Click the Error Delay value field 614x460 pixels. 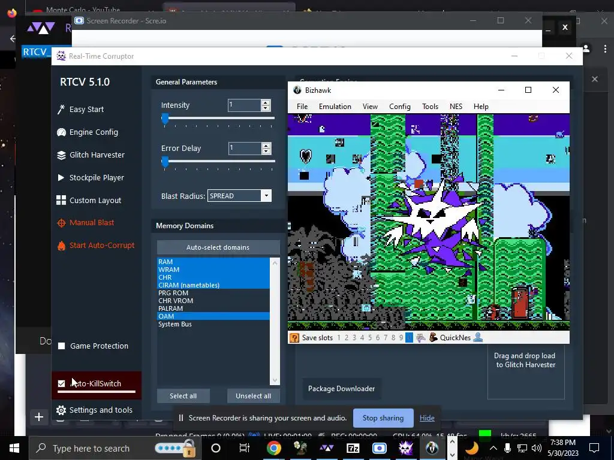pos(245,149)
